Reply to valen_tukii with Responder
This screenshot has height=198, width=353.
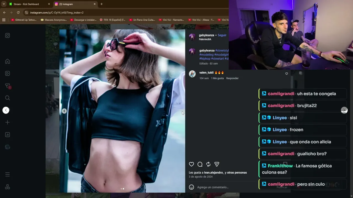[232, 78]
